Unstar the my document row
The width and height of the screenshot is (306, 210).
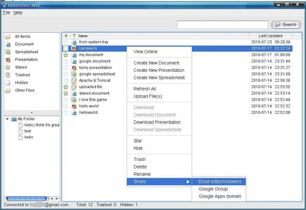click(66, 55)
